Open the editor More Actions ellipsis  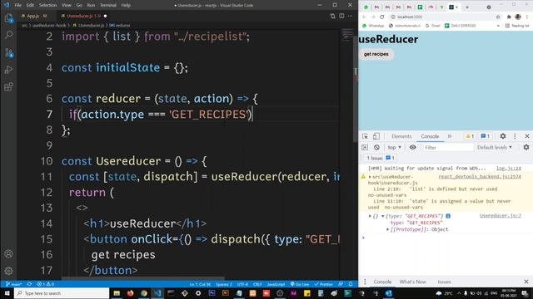(350, 16)
